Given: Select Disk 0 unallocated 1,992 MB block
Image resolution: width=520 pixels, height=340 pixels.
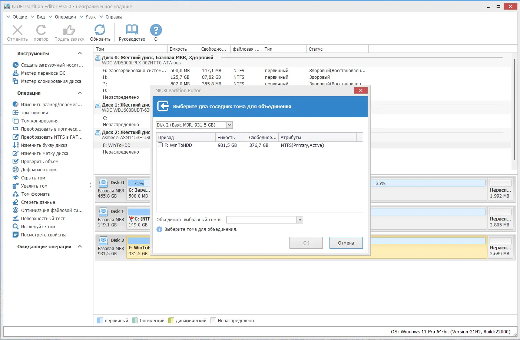Looking at the screenshot, I should [x=500, y=189].
